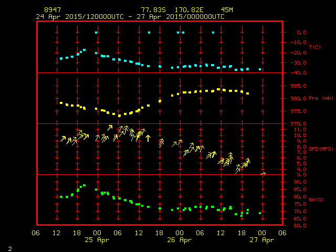Click the '-30.0' temperature axis value
Image resolution: width=336 pixels, height=252 pixels.
pyautogui.click(x=299, y=63)
